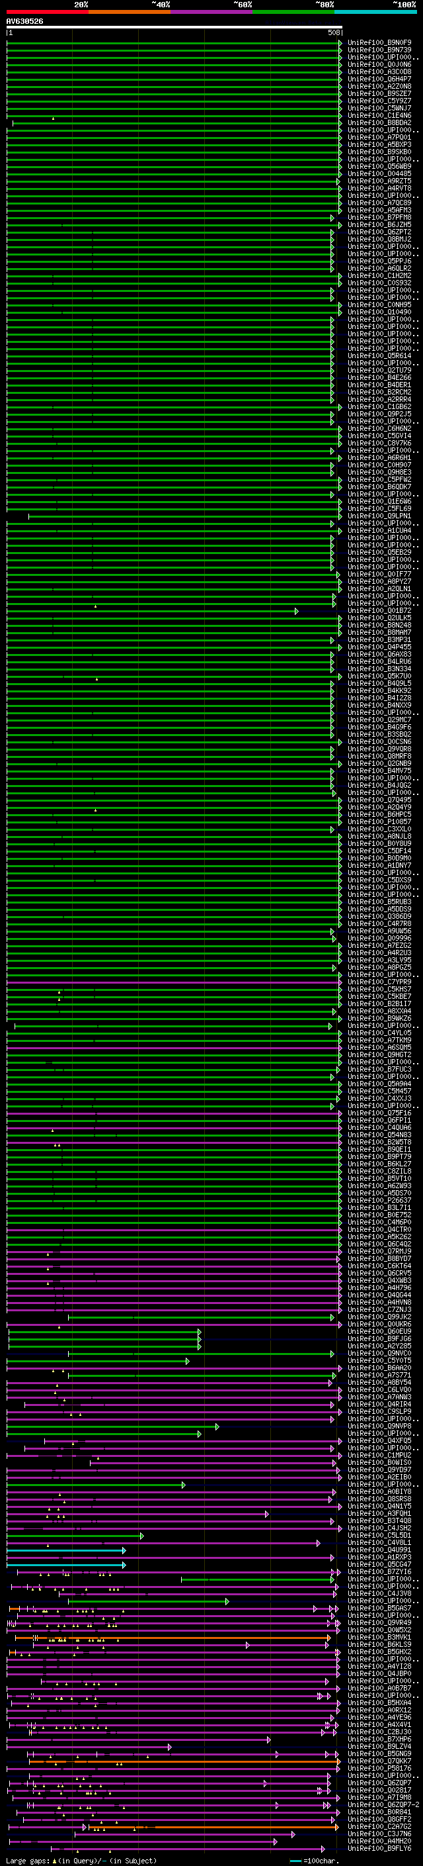Select hit UniRef100_A6QLR2
The height and width of the screenshot is (1866, 423).
pyautogui.click(x=379, y=269)
